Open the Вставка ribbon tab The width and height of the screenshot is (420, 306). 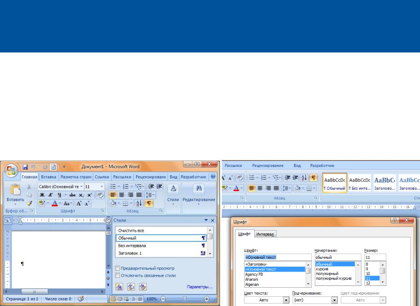(49, 177)
